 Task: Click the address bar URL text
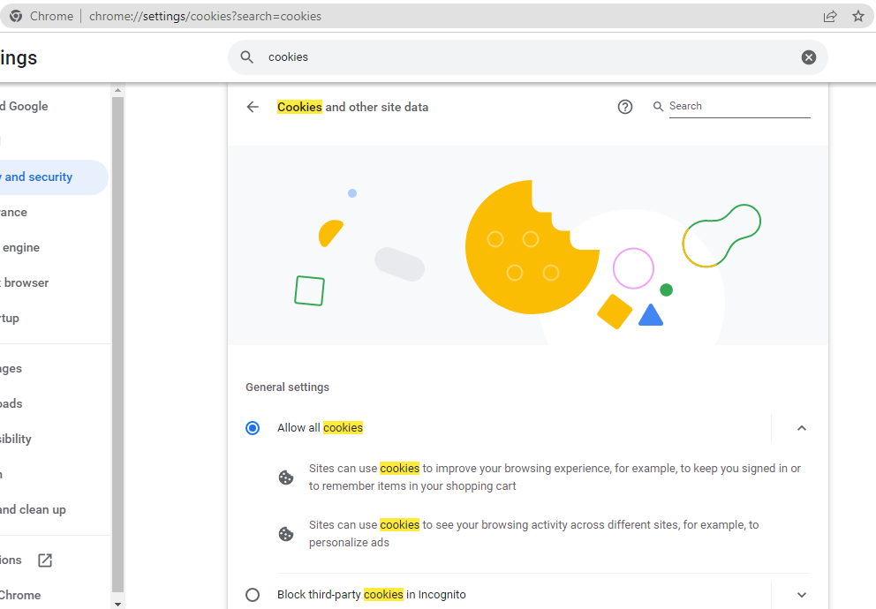(x=205, y=16)
